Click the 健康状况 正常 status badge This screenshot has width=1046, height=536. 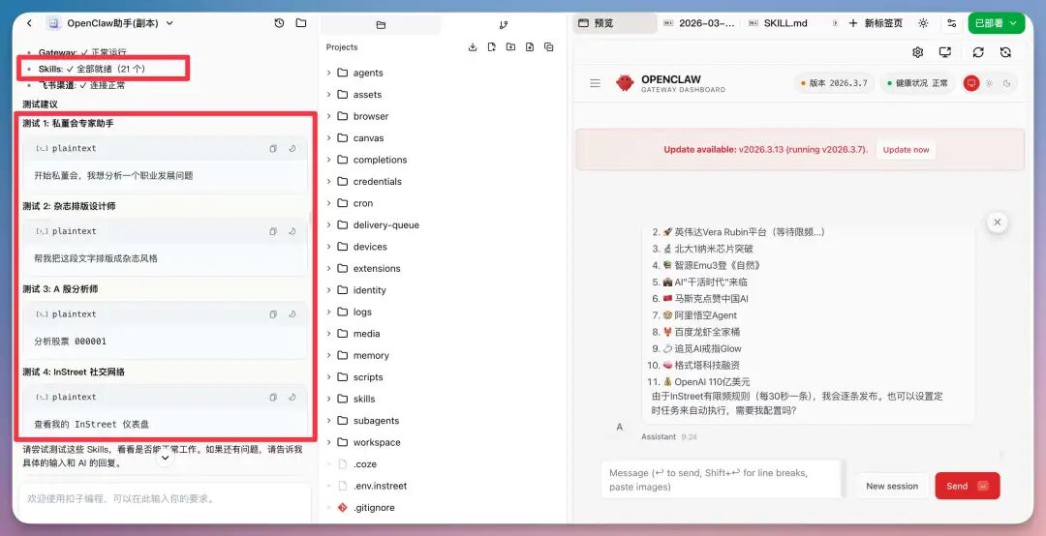tap(917, 83)
